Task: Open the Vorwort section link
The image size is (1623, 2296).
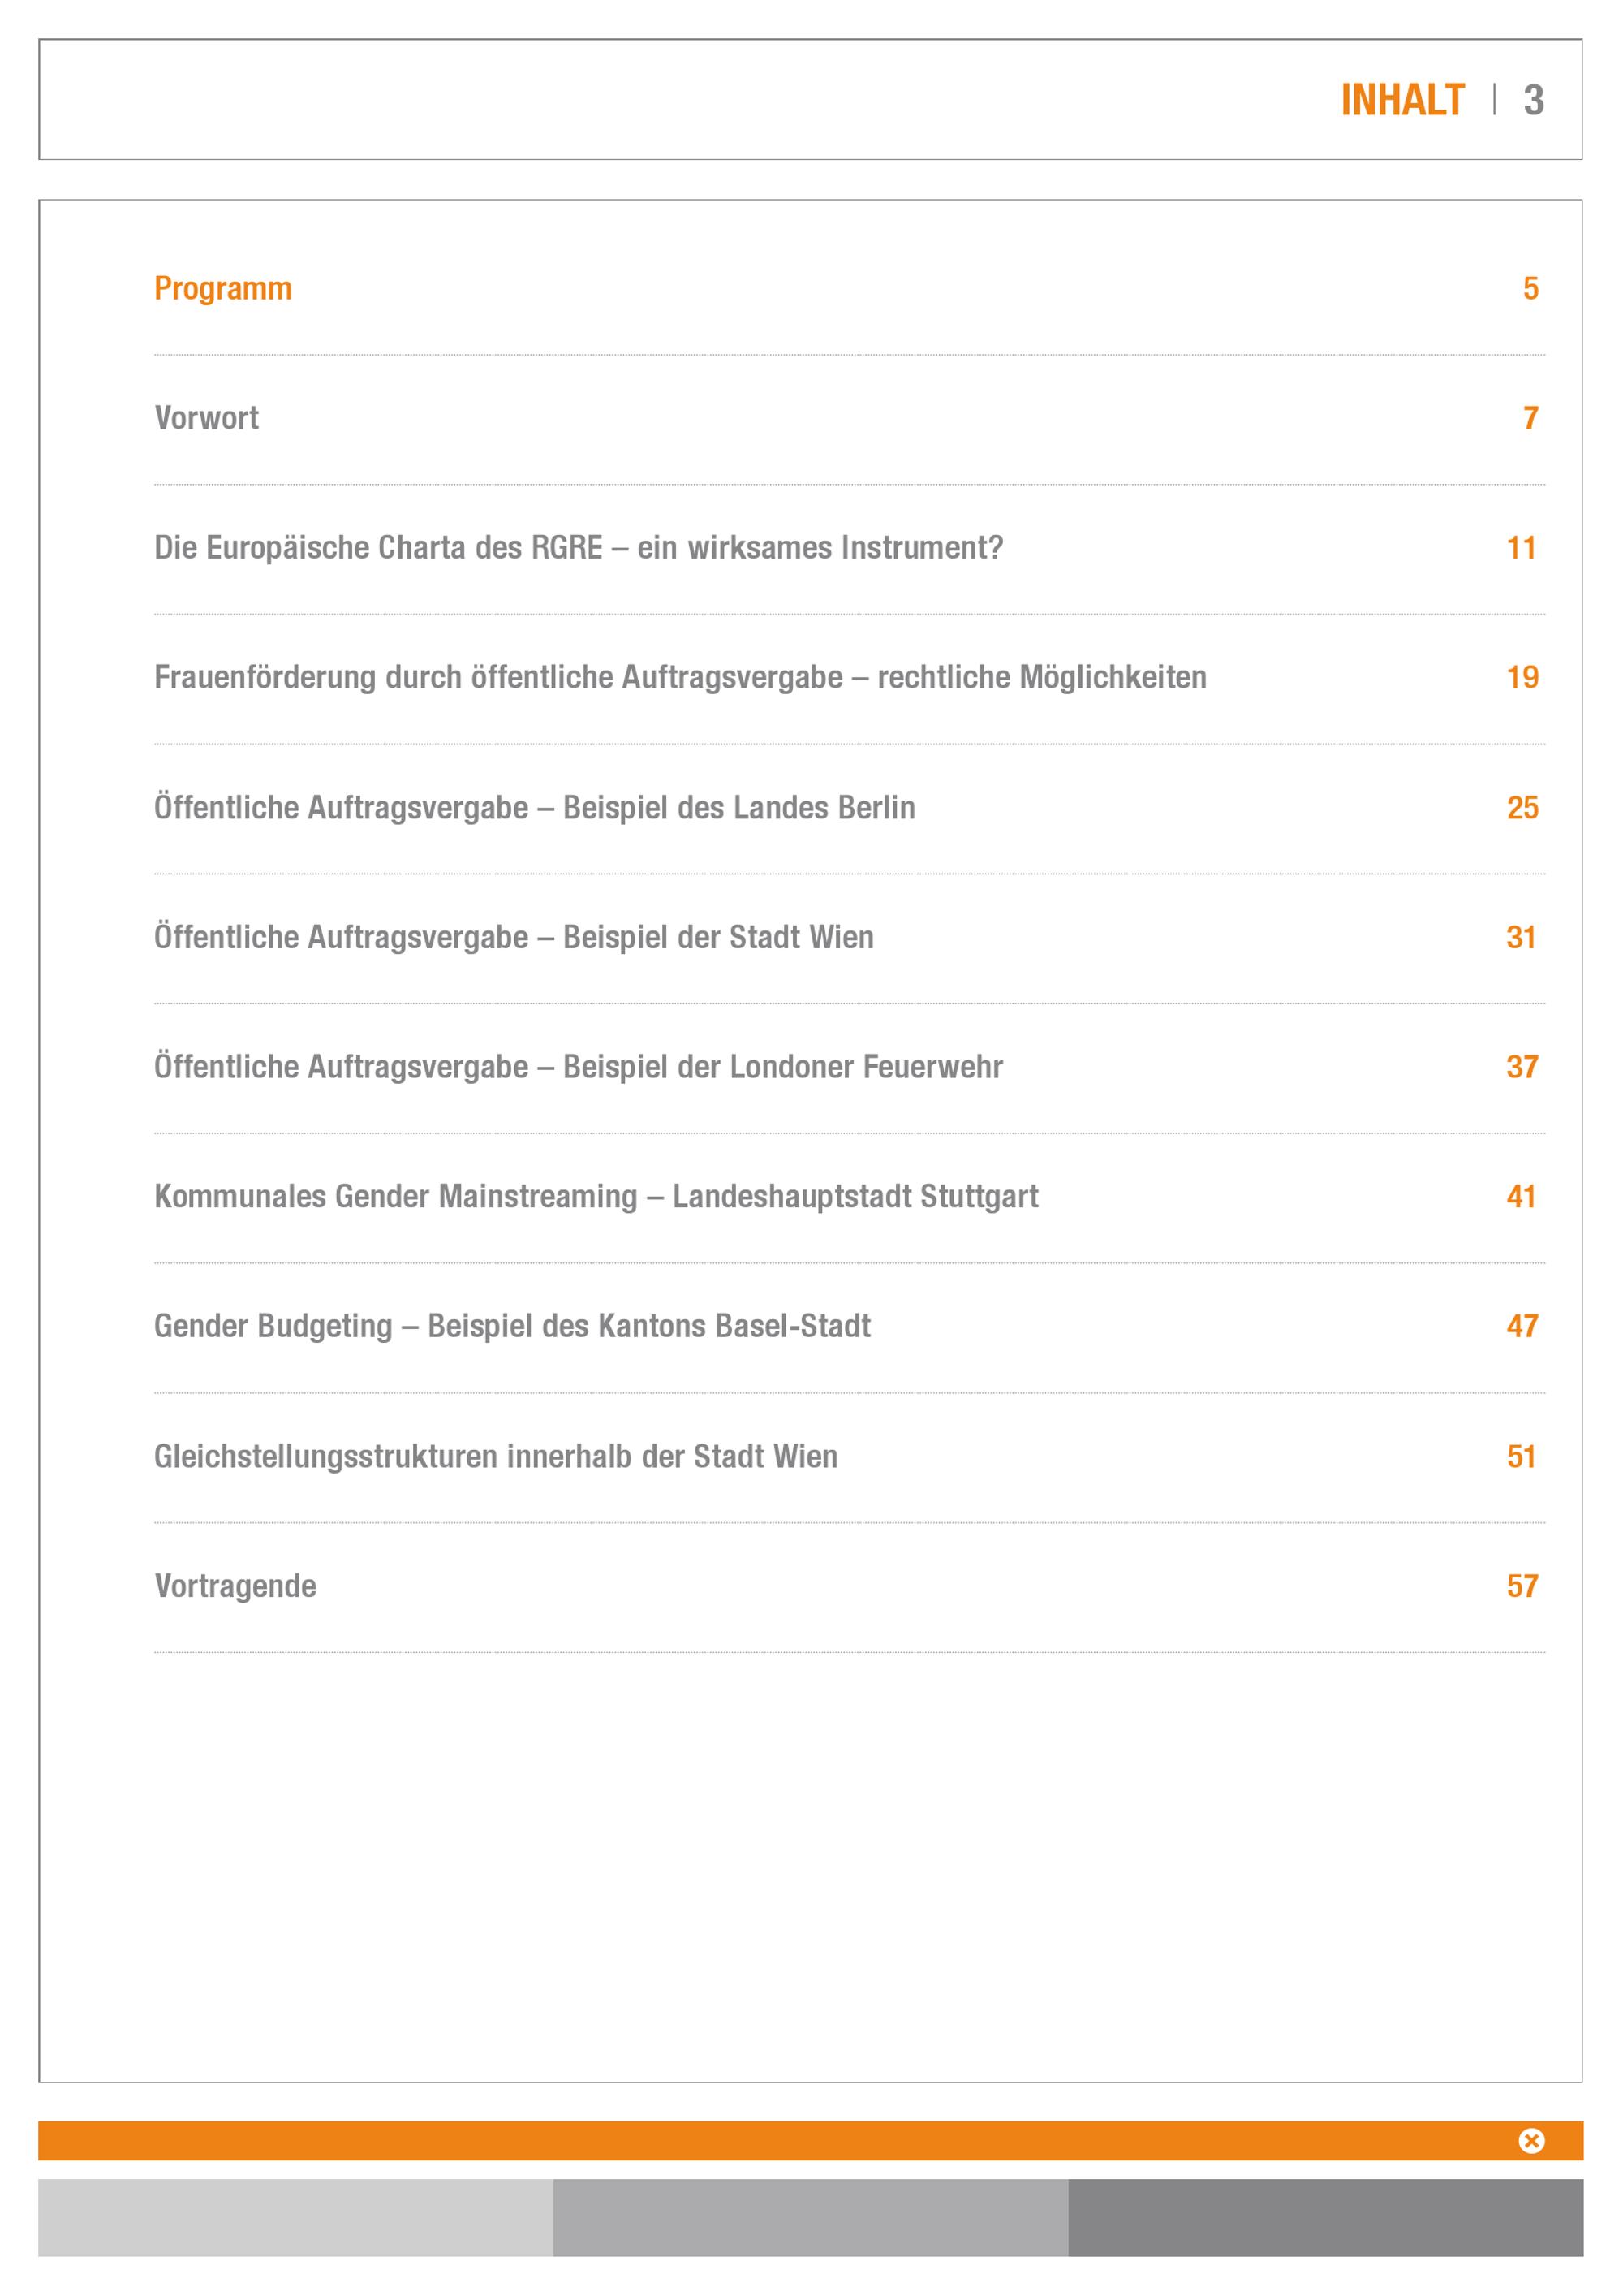Action: 206,418
